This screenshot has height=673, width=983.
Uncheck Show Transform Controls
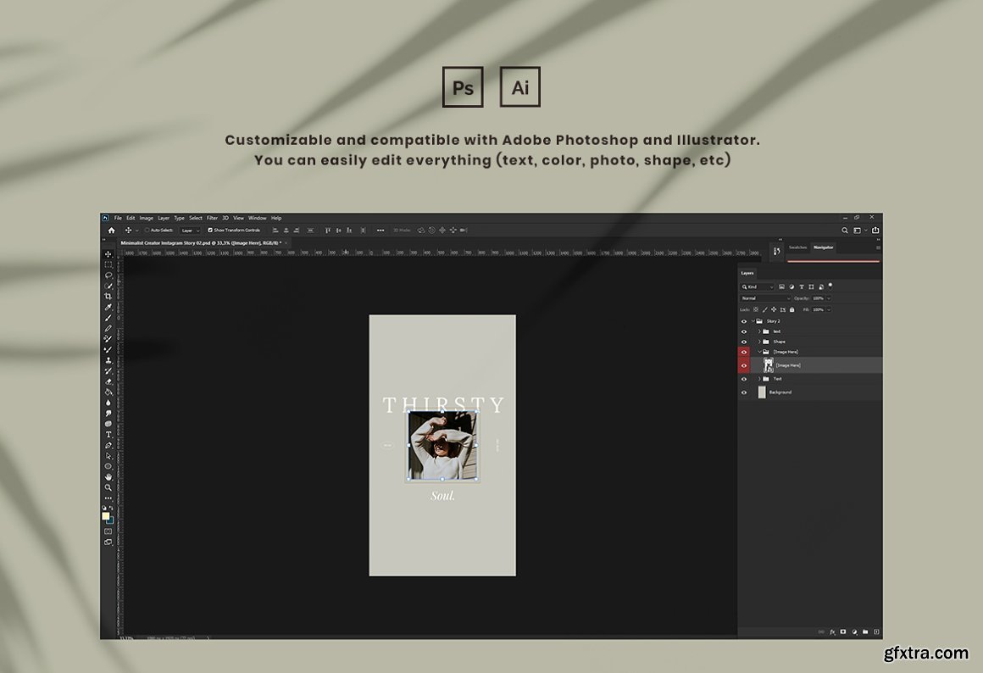[210, 230]
